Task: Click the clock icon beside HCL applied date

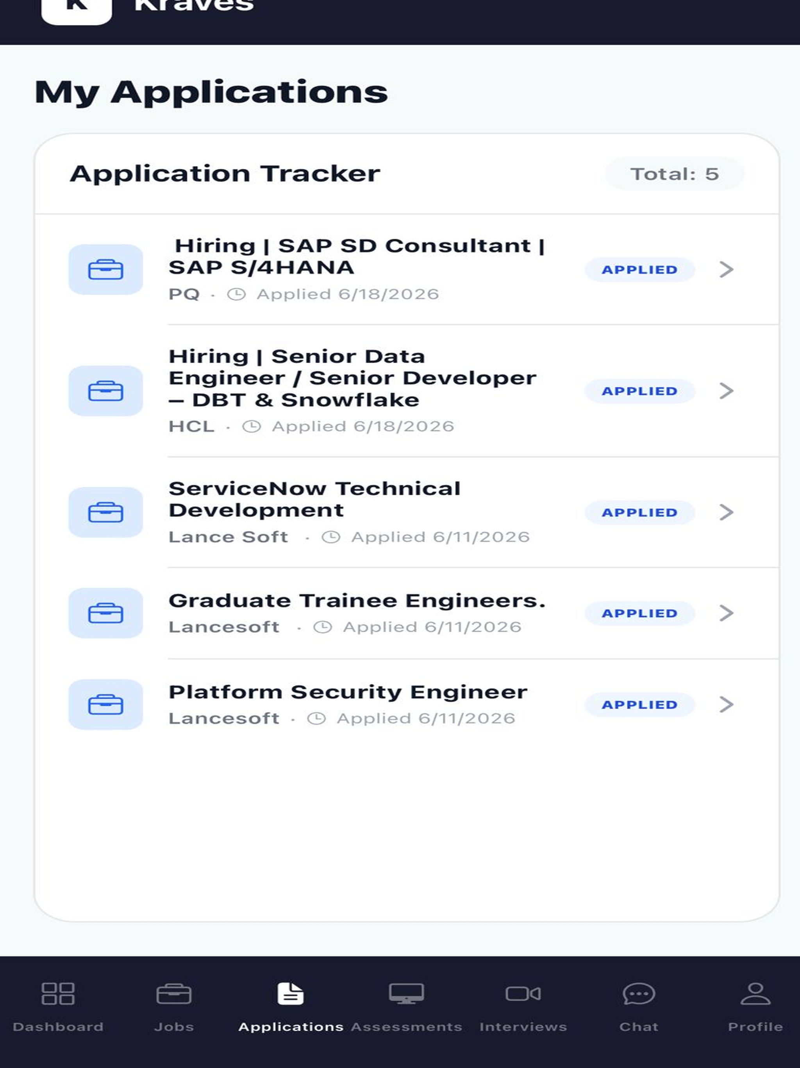Action: (x=252, y=426)
